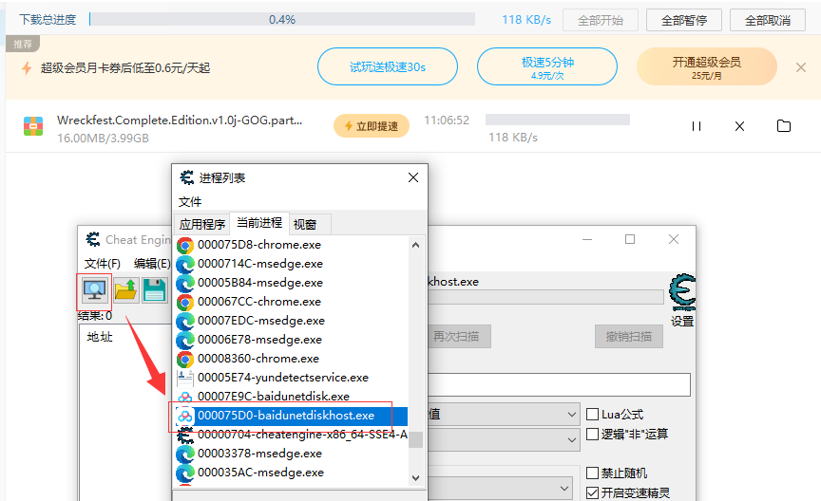Click the 地址 column header
Image resolution: width=821 pixels, height=501 pixels.
pyautogui.click(x=100, y=337)
